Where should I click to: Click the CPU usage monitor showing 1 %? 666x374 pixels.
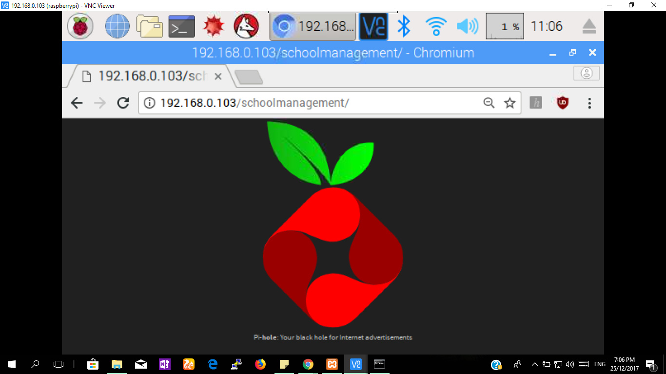[x=505, y=26]
